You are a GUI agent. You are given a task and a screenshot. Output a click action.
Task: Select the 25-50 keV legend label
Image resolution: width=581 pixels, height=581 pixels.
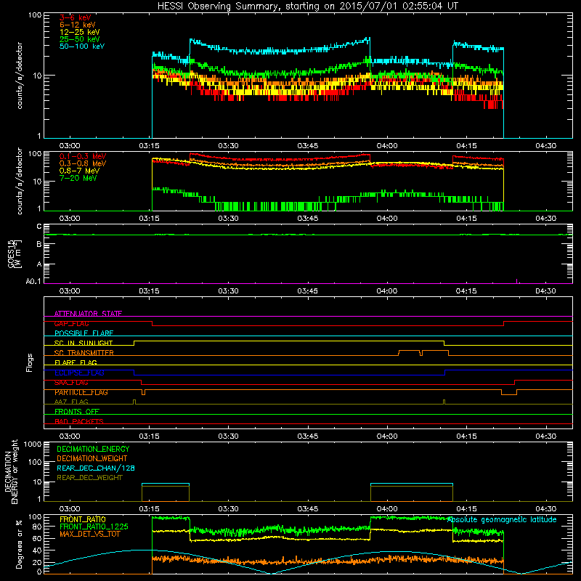[80, 39]
